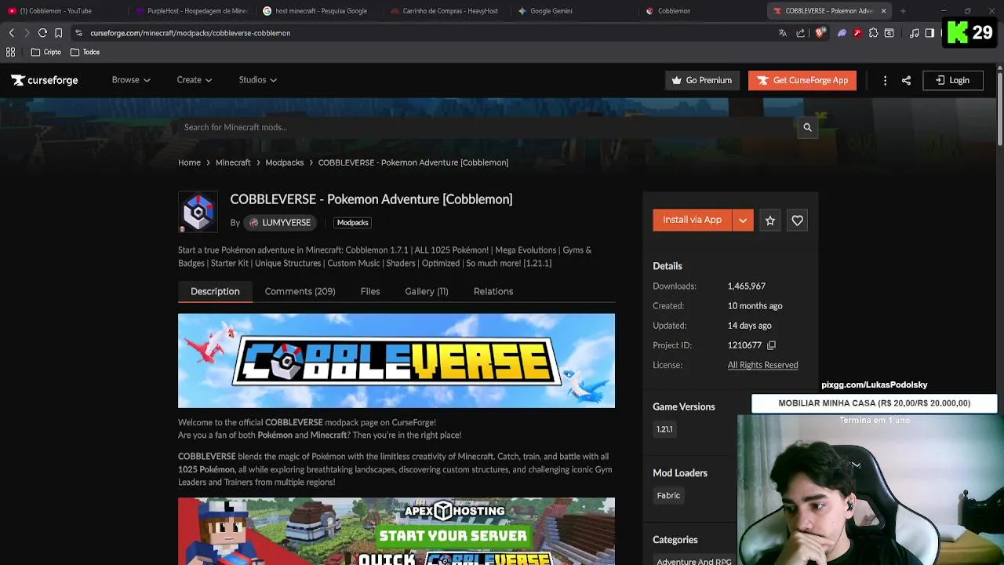
Task: Open the extensions puzzle icon
Action: pos(873,33)
